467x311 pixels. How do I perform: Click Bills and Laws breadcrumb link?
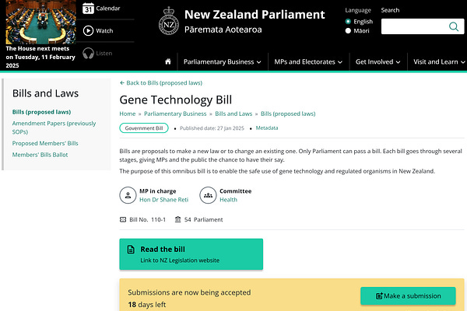tap(233, 114)
